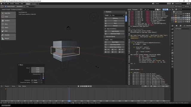Screen dimensions: 191x107
Task: Click the Intersect boolean button
Action: [x=115, y=26]
